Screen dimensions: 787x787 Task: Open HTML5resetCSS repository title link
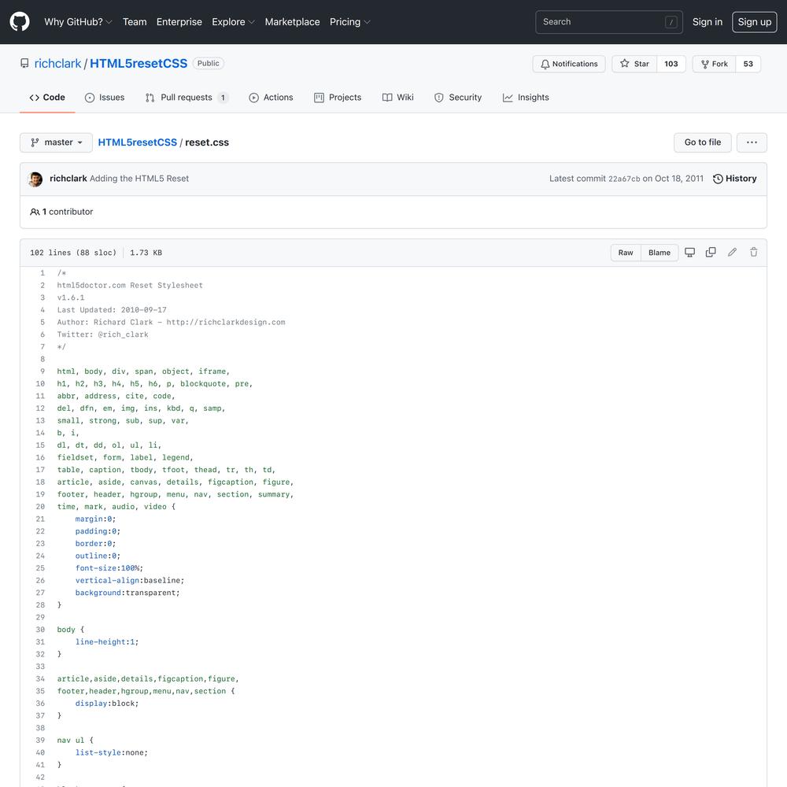click(x=139, y=64)
